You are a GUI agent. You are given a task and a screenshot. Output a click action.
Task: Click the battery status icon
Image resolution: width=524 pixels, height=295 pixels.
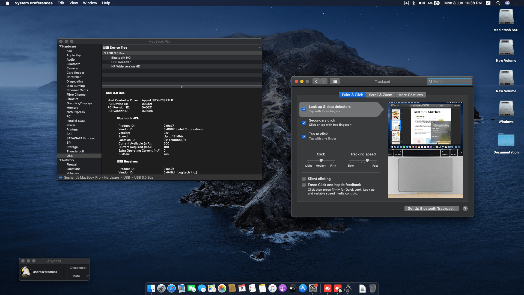click(x=437, y=3)
